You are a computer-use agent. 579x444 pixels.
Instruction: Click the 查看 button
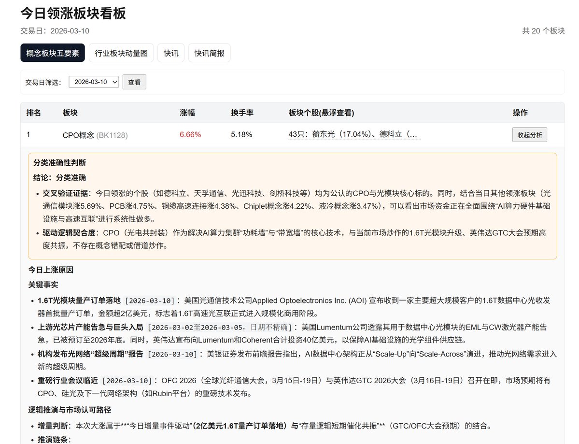134,82
